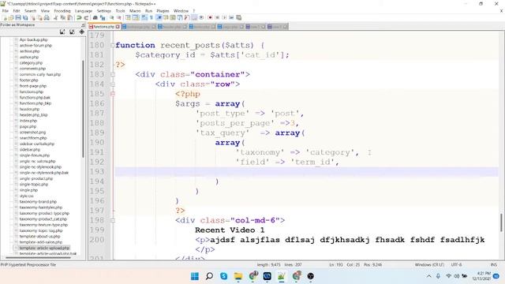Open style.css in file tree
505x284 pixels.
coord(26,196)
